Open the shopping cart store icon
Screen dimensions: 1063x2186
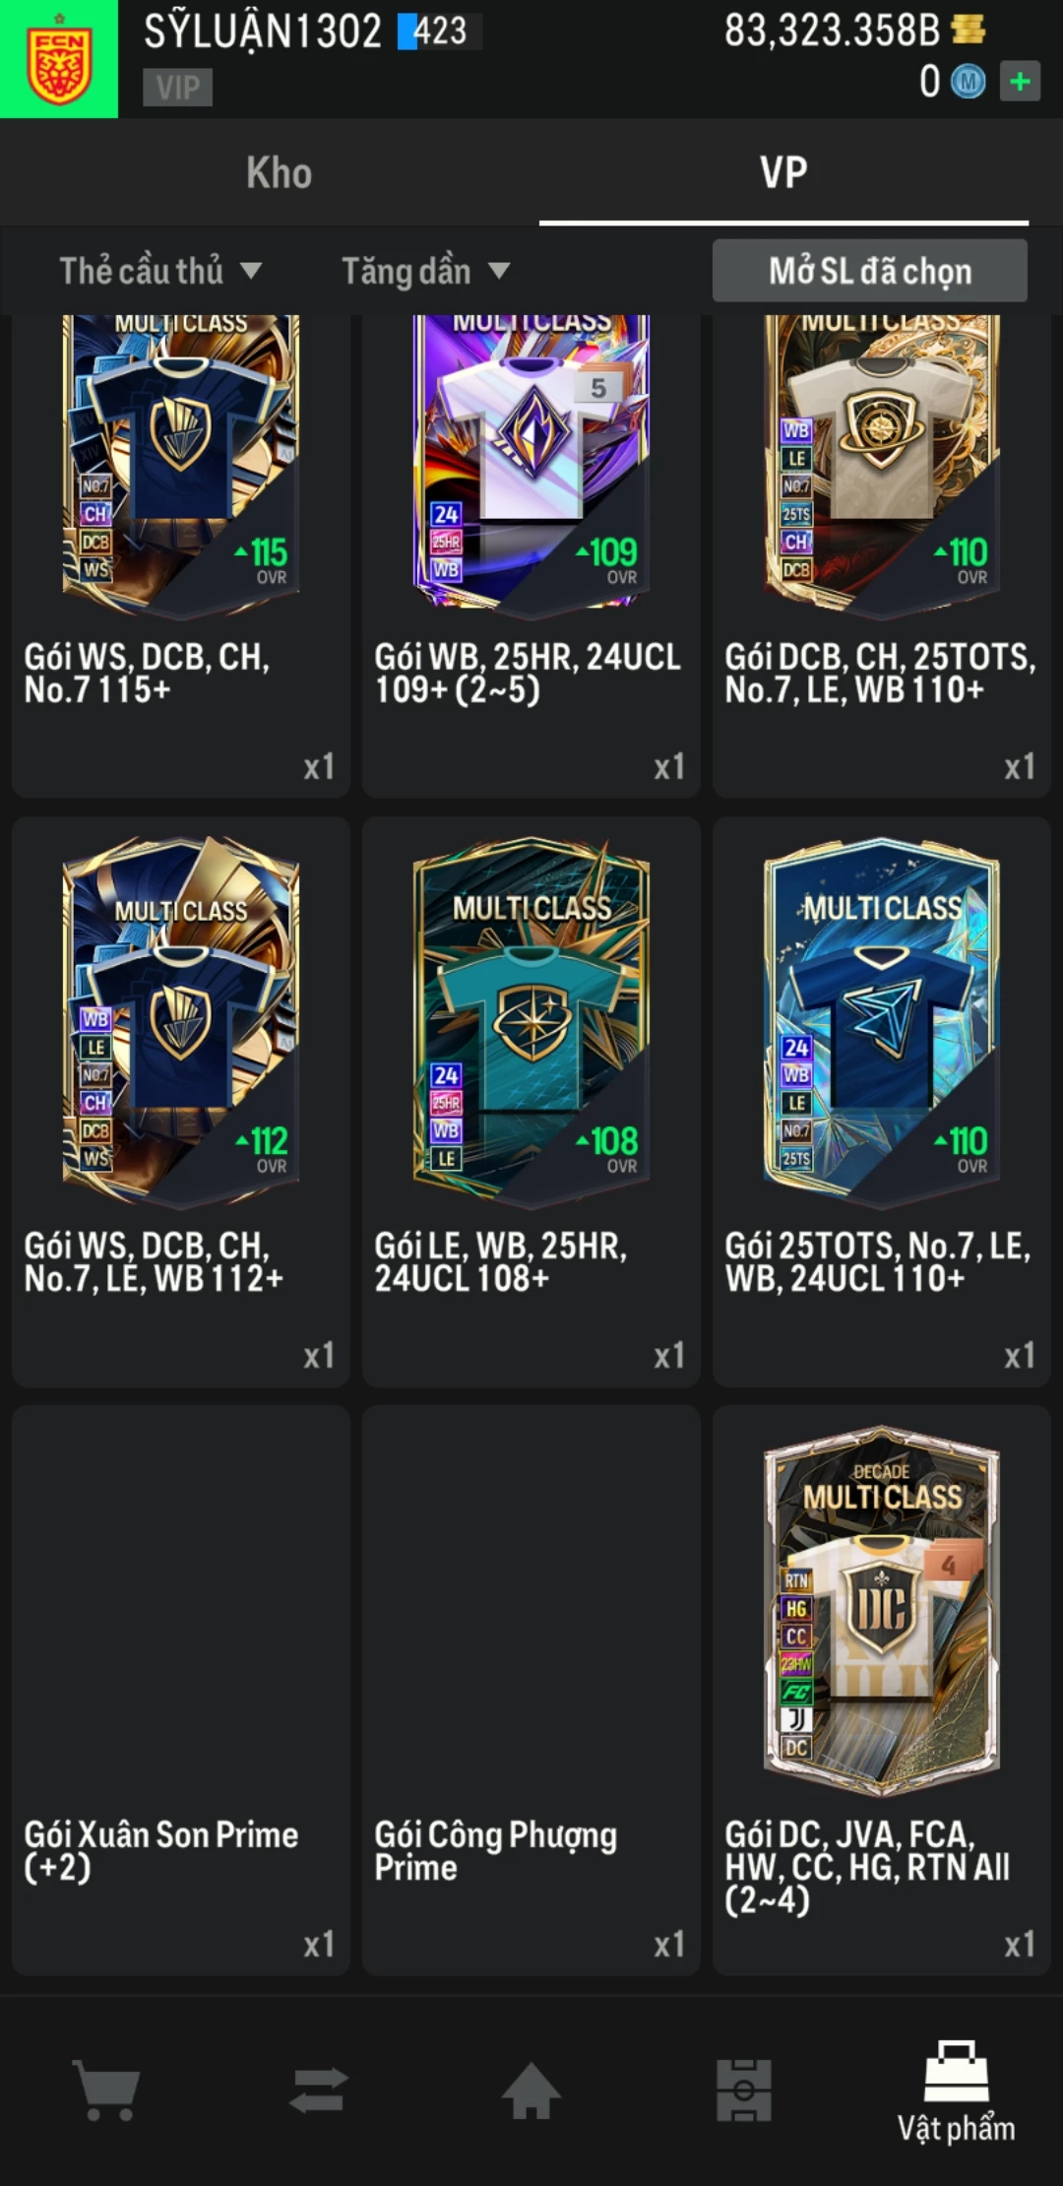point(106,2090)
